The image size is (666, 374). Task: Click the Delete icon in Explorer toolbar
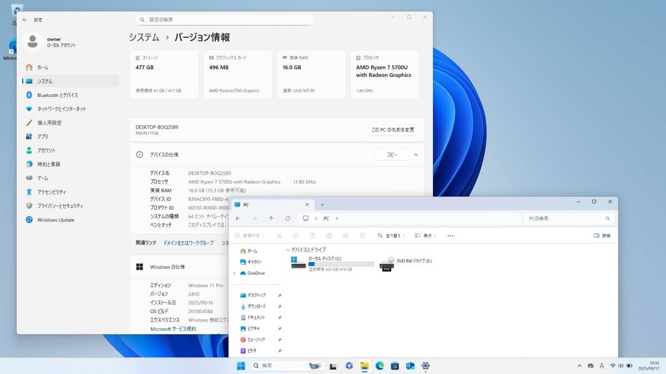362,235
